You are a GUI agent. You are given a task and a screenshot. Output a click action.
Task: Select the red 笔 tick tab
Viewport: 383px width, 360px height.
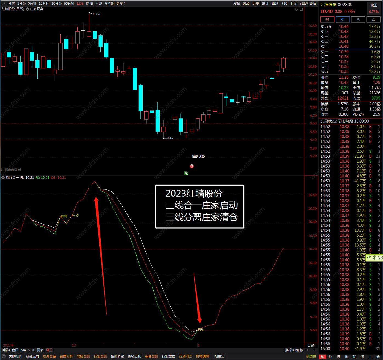[x=322, y=357]
